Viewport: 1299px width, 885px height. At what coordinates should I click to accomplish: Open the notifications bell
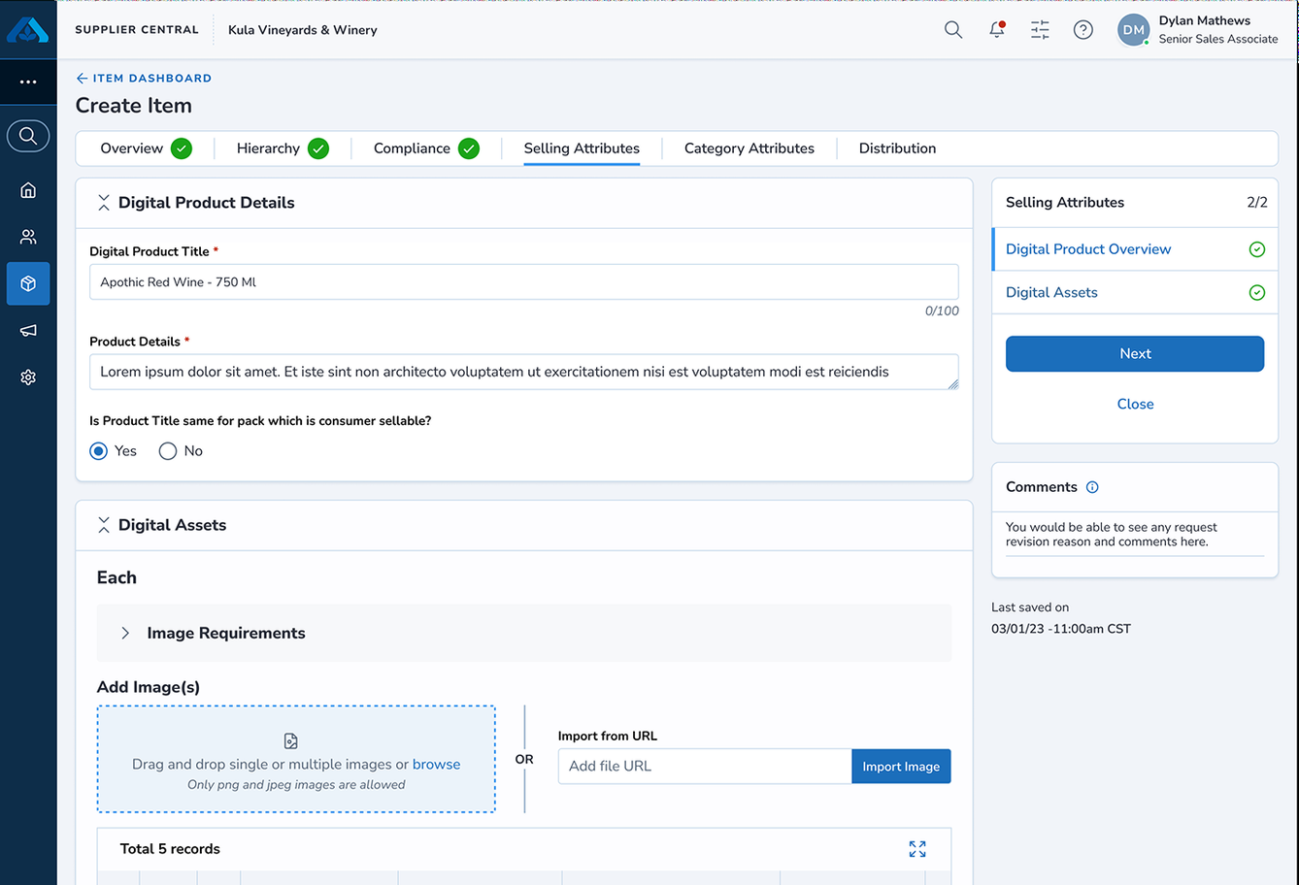(997, 30)
